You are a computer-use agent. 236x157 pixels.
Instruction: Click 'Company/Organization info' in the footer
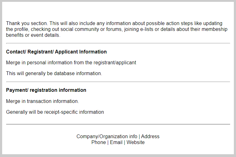[107, 137]
